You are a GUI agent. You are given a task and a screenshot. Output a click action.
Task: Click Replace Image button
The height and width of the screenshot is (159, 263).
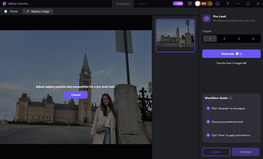pyautogui.click(x=38, y=11)
